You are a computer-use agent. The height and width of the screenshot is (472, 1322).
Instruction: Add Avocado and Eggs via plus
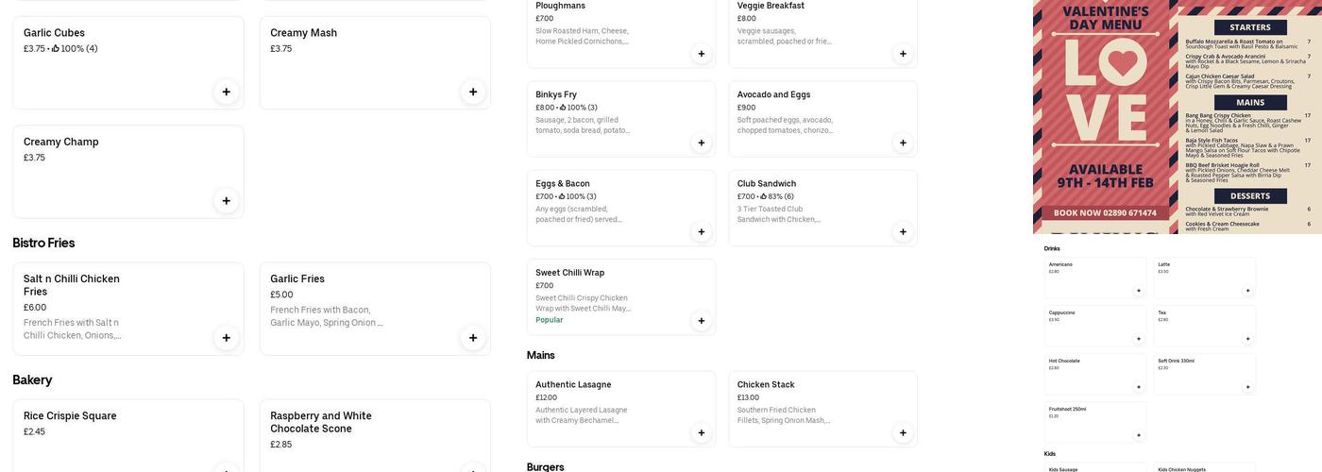[x=903, y=143]
